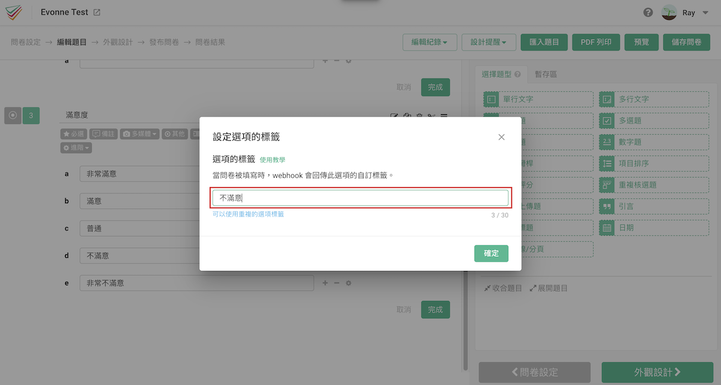The image size is (721, 385).
Task: Click the SurveyCake logo icon
Action: point(14,13)
